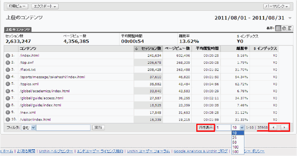Open rows-per-page combo box showing 10
This screenshot has height=156, width=297.
pos(238,128)
